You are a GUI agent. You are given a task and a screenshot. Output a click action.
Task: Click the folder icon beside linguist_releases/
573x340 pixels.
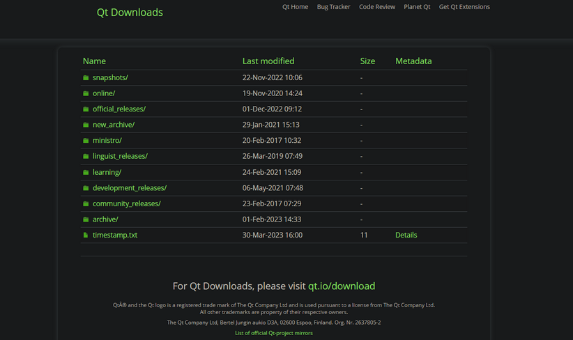pos(86,156)
